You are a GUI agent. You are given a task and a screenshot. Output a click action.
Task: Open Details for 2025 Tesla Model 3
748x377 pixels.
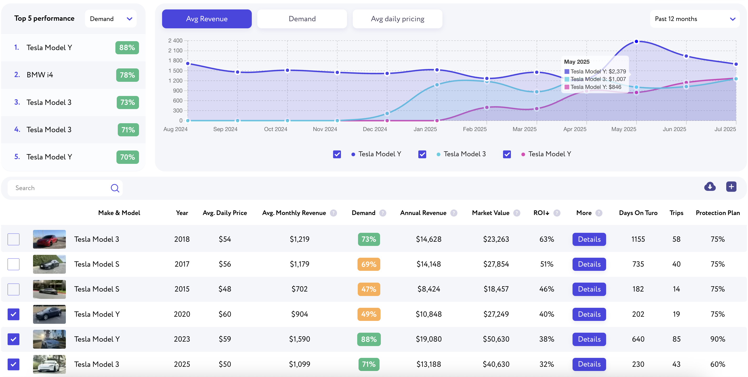coord(589,364)
